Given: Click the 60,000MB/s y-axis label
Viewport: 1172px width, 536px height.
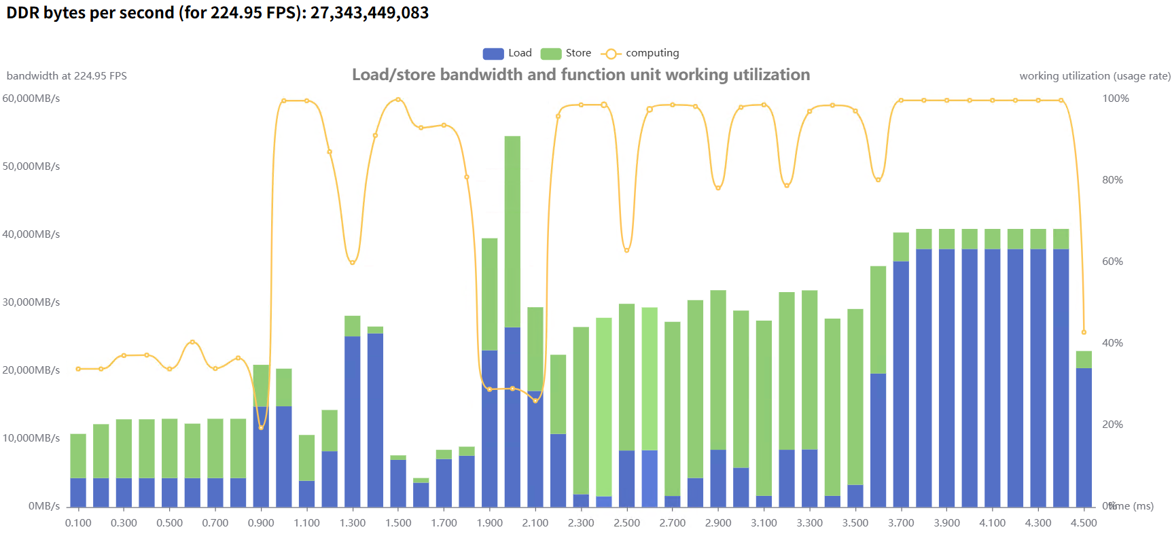Looking at the screenshot, I should coord(31,99).
